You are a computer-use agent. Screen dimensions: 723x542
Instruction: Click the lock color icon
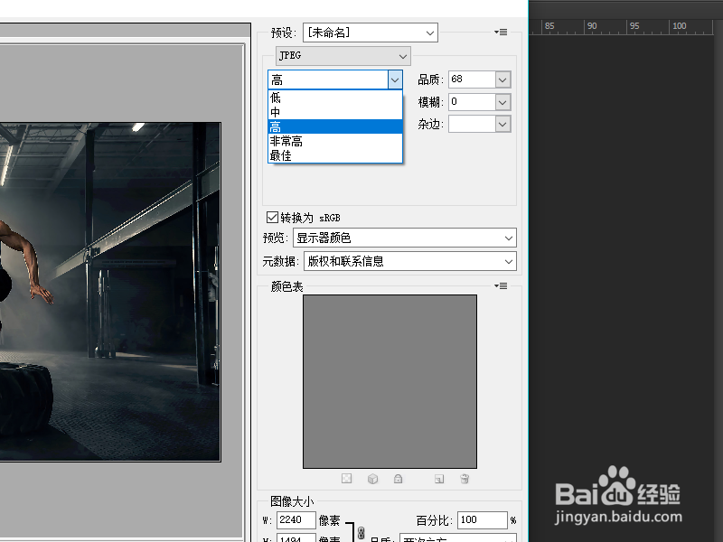(398, 479)
